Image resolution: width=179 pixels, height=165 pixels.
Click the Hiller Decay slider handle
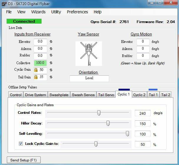tap(108, 123)
